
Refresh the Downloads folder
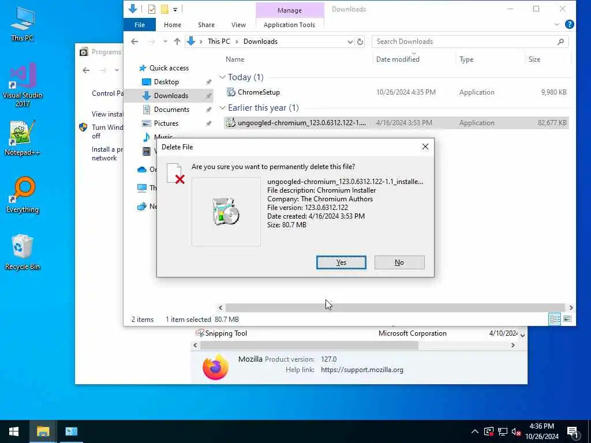click(x=360, y=42)
